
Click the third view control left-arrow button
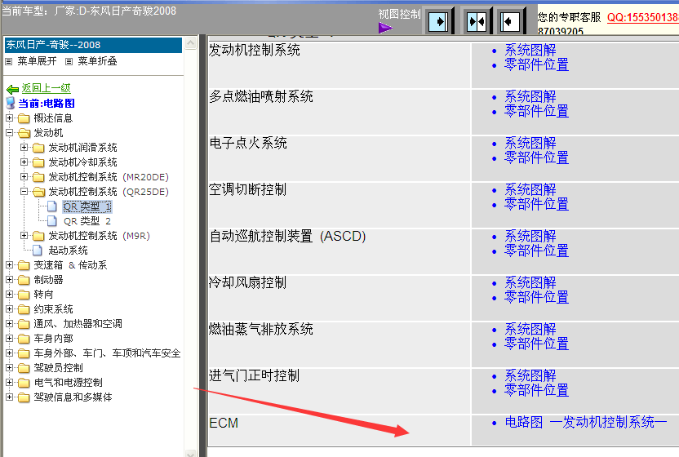click(x=509, y=21)
